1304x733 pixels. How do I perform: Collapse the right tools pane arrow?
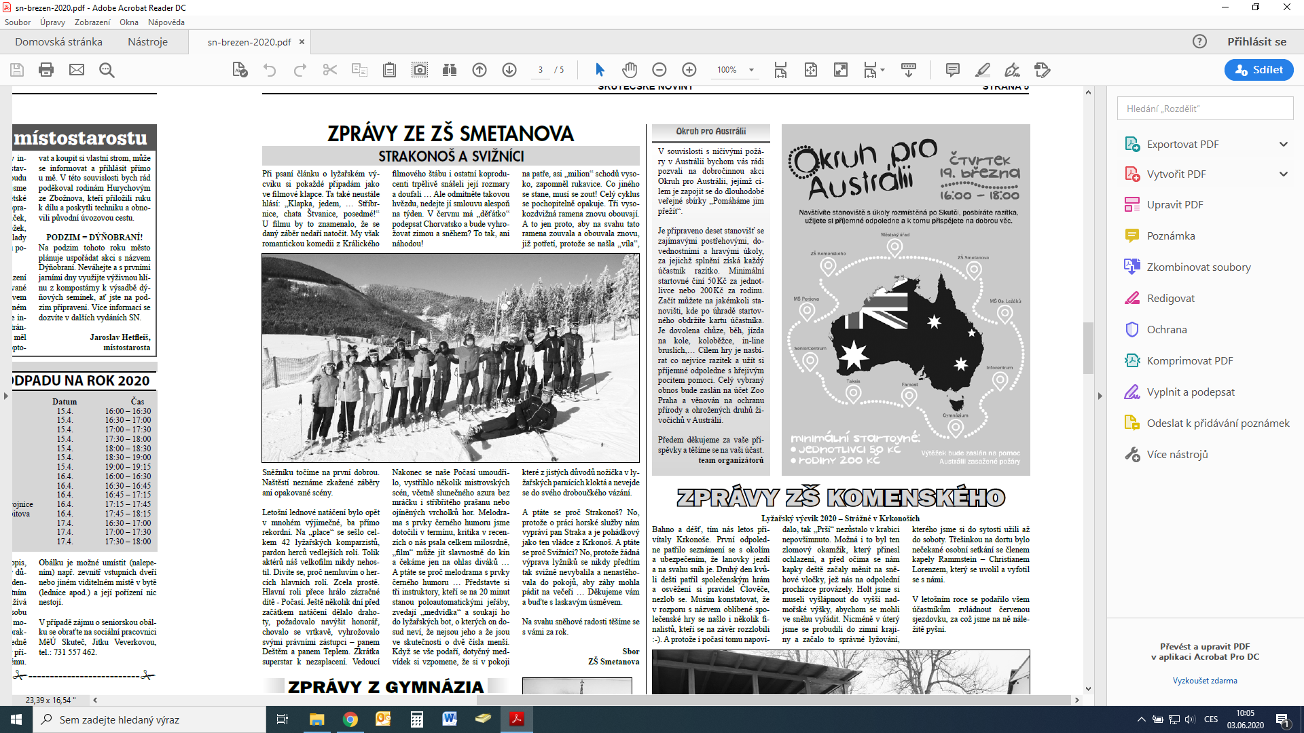(1100, 396)
